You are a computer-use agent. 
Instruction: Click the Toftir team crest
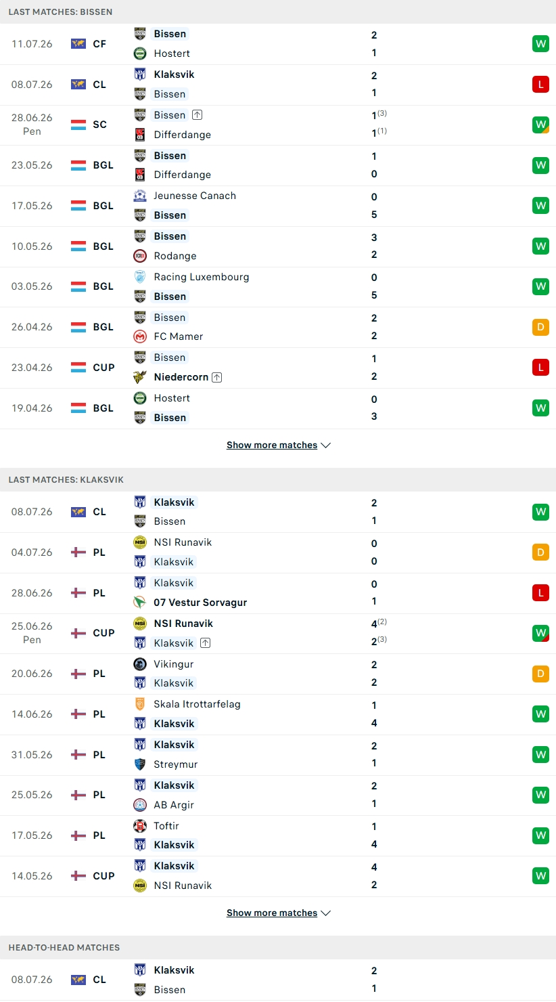click(x=140, y=826)
